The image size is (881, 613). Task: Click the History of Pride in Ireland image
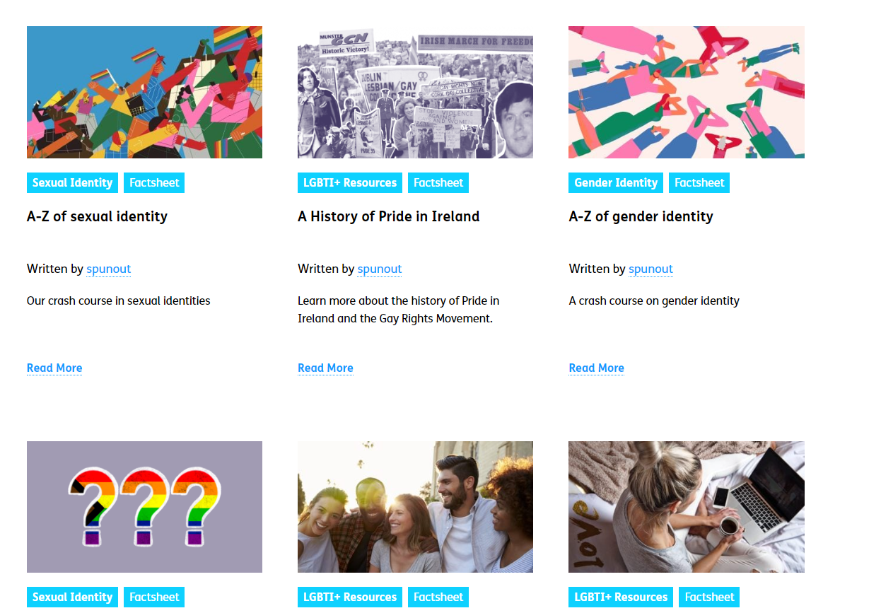coord(415,92)
